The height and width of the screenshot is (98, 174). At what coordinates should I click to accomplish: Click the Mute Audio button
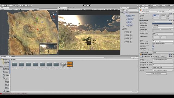pyautogui.click(x=108, y=9)
